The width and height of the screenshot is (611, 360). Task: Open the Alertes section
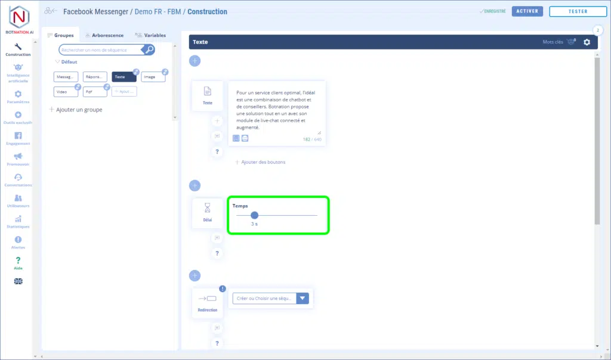pyautogui.click(x=18, y=242)
